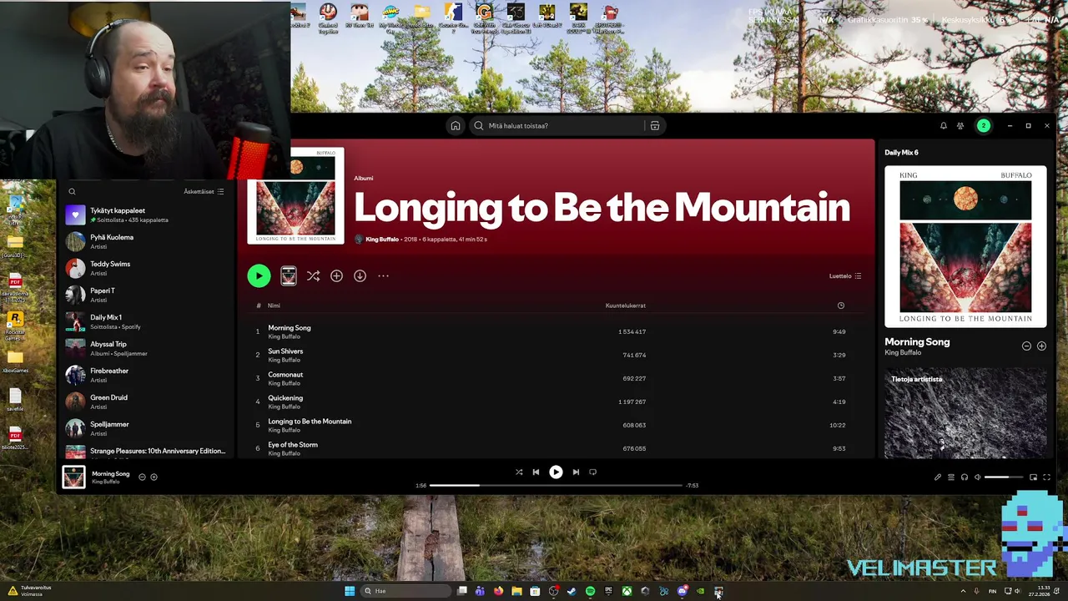Image resolution: width=1068 pixels, height=601 pixels.
Task: Select the Quickening track
Action: pos(555,402)
